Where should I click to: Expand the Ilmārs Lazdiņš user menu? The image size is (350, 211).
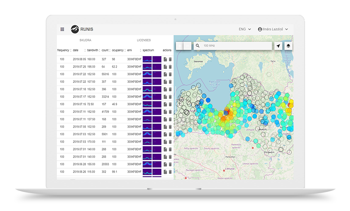pos(273,29)
